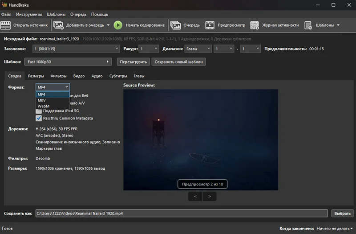Screen dimensions: 356x234
Task: Start encoding with the green play icon
Action: (x=118, y=25)
